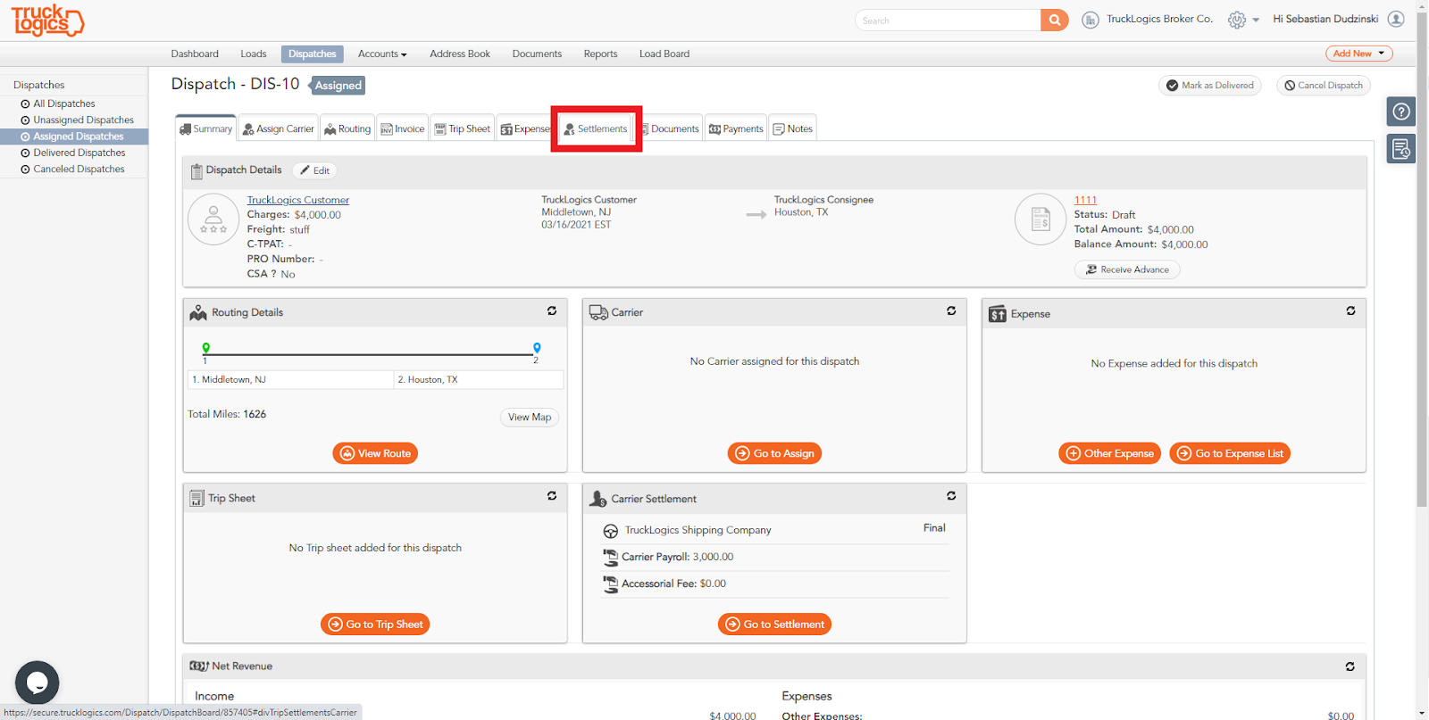Click the invoice document circle icon
The image size is (1429, 720).
point(1040,219)
